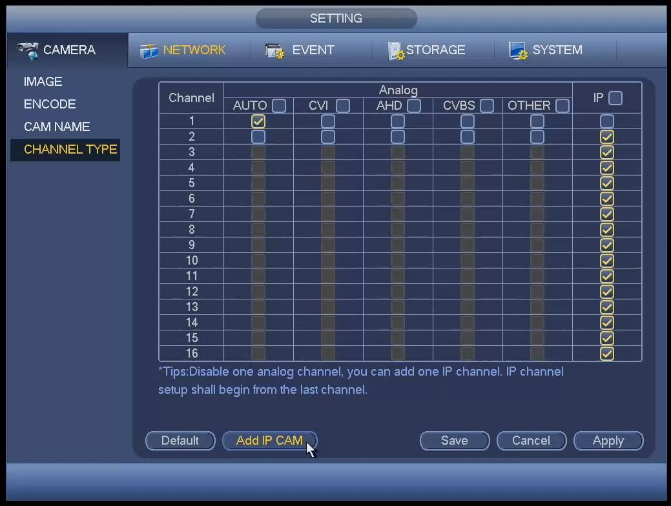Image resolution: width=671 pixels, height=506 pixels.
Task: Uncheck IP for channel 11
Action: [607, 276]
